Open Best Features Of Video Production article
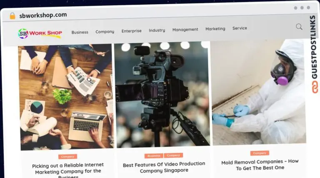The height and width of the screenshot is (178, 320). (x=164, y=167)
